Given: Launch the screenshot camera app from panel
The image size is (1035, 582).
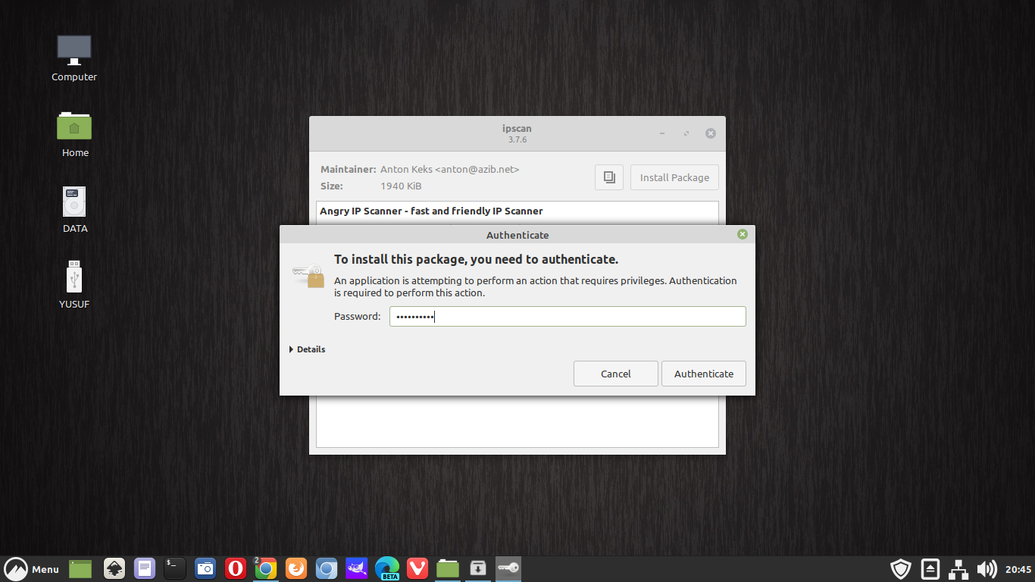Looking at the screenshot, I should pos(205,568).
